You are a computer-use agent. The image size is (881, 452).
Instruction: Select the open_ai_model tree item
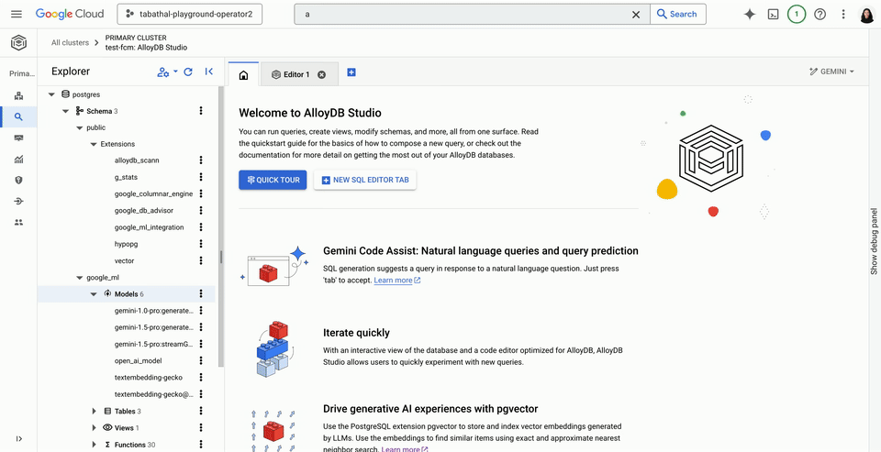[140, 360]
